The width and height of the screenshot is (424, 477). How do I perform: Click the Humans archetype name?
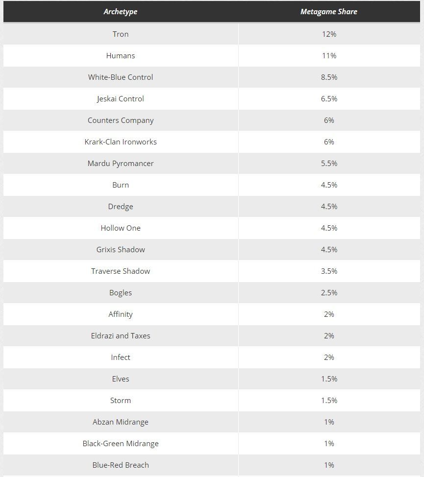click(x=121, y=56)
